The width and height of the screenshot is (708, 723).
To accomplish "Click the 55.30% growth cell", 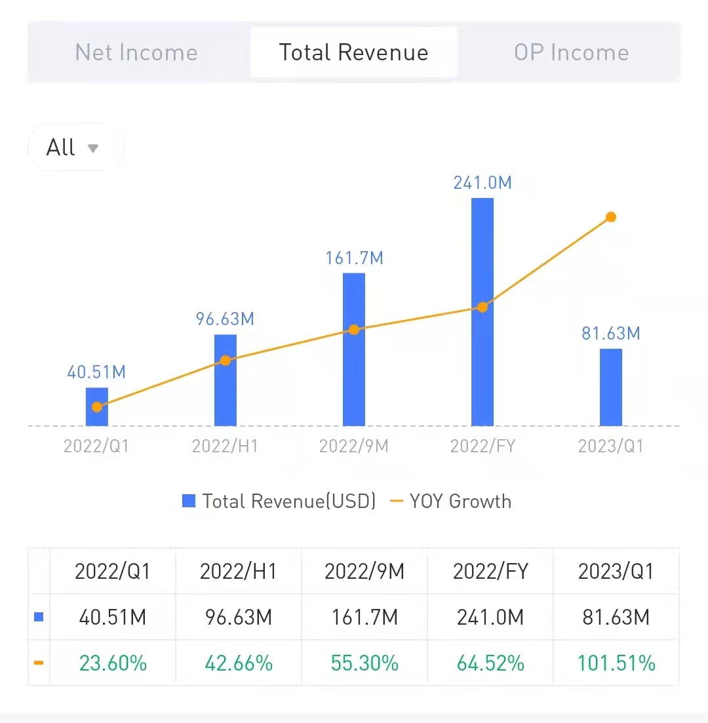I will tap(364, 663).
